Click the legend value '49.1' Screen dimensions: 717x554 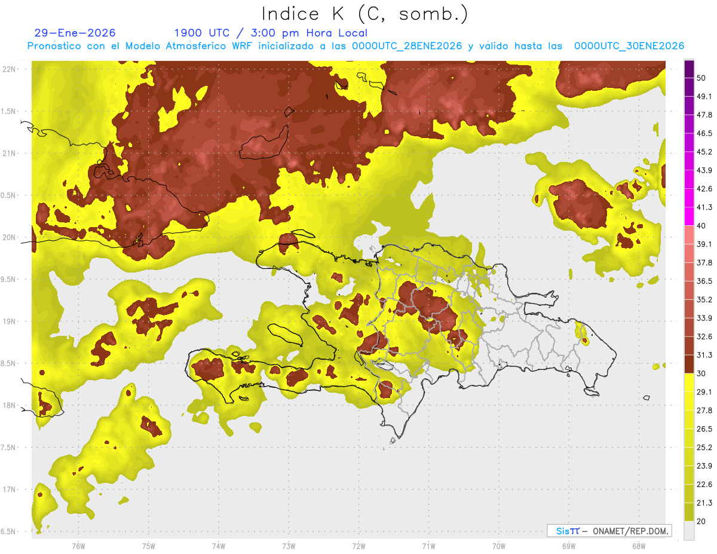[x=704, y=96]
